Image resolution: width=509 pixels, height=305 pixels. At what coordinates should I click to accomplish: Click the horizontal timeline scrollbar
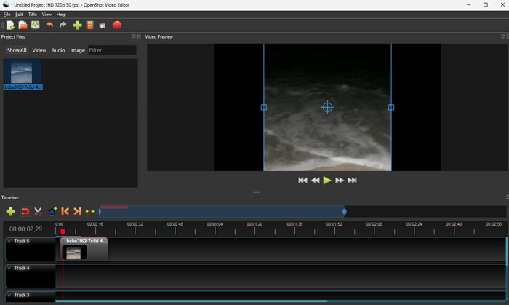point(191,301)
